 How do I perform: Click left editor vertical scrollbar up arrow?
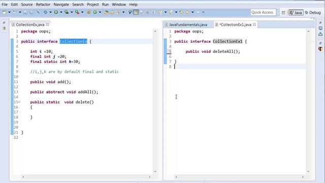(155, 31)
